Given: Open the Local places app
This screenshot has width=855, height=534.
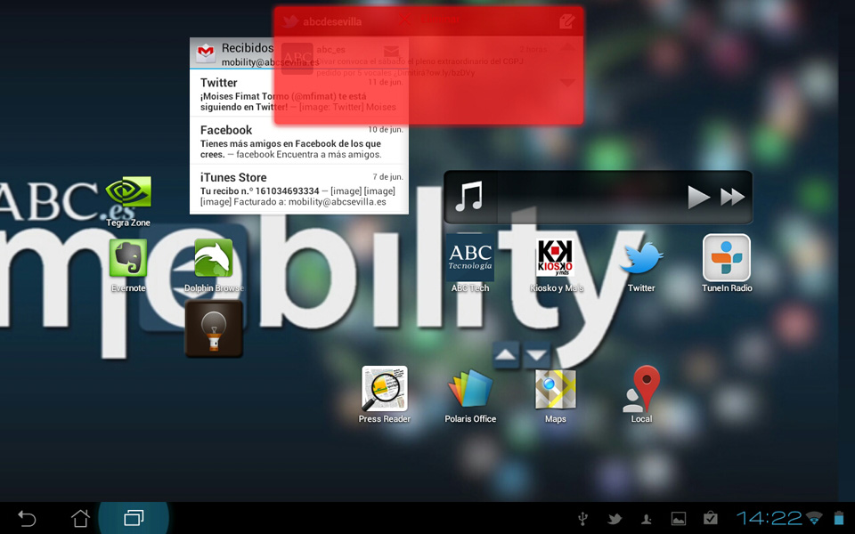Looking at the screenshot, I should [x=641, y=389].
